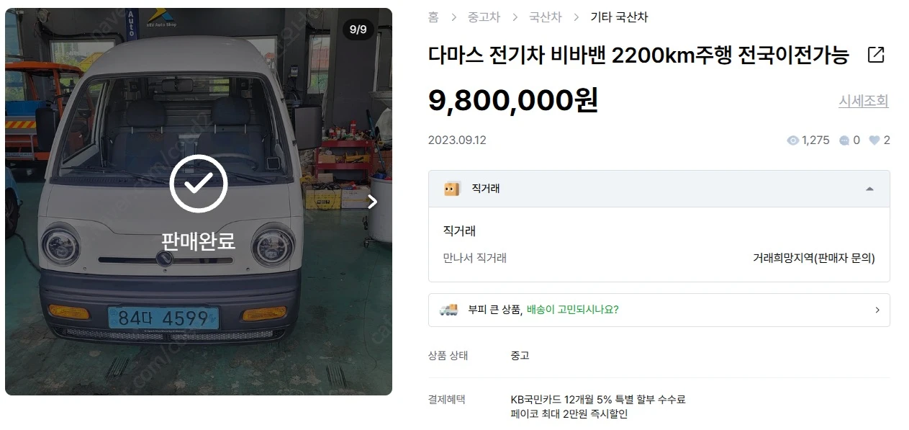Click the heart likes icon
Viewport: 909px width, 430px height.
[874, 140]
